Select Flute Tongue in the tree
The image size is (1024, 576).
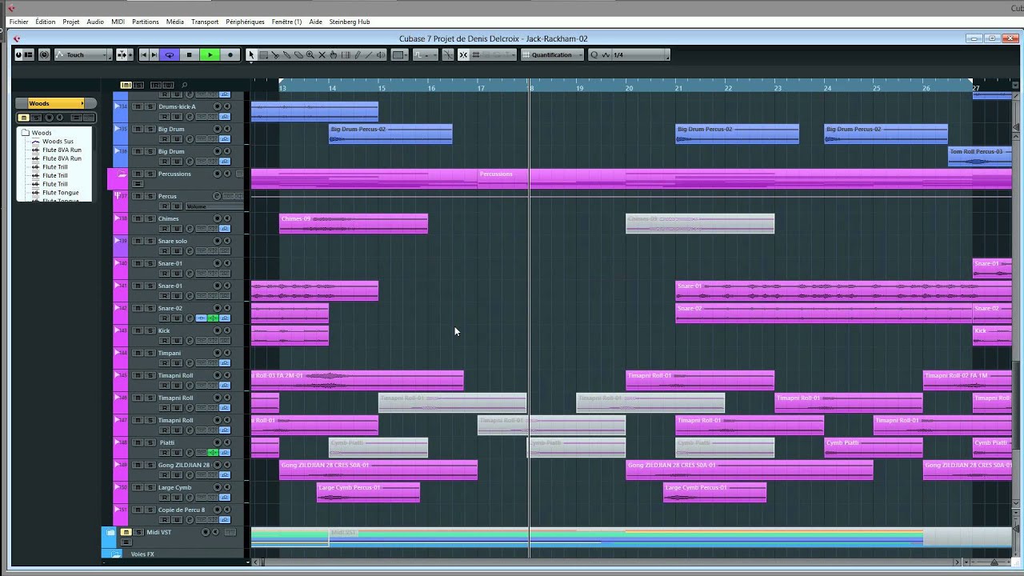(60, 193)
